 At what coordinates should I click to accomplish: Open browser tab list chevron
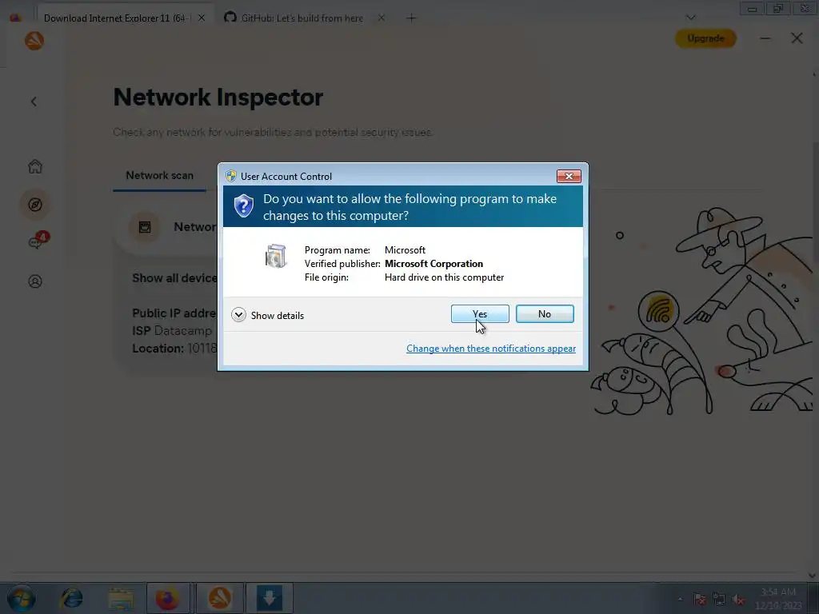pyautogui.click(x=690, y=18)
